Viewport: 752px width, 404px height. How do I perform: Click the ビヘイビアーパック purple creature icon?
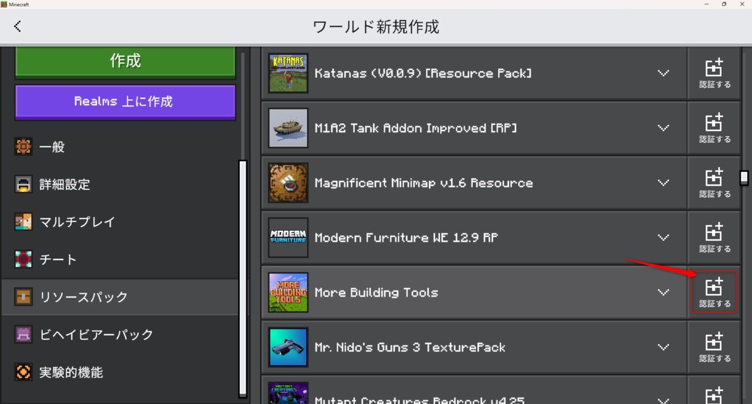point(23,335)
